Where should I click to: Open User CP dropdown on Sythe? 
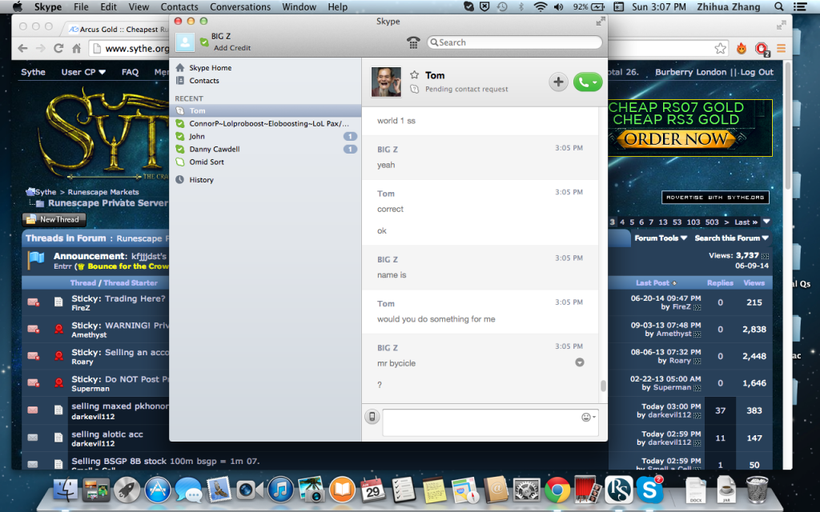click(83, 72)
